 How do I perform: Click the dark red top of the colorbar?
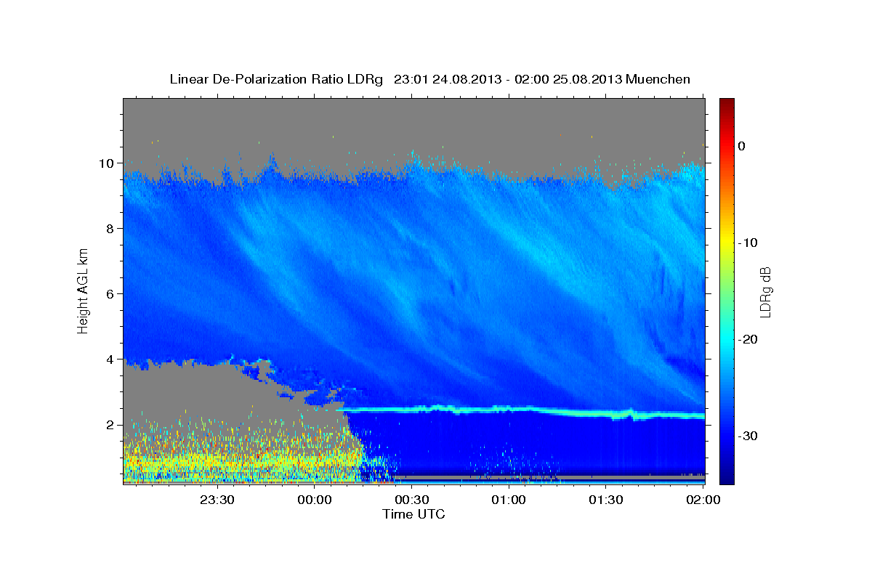point(727,103)
